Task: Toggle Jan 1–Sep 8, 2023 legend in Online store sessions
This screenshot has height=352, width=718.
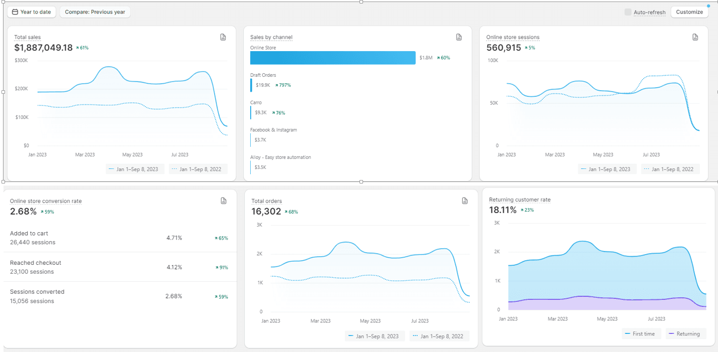Action: pyautogui.click(x=607, y=169)
